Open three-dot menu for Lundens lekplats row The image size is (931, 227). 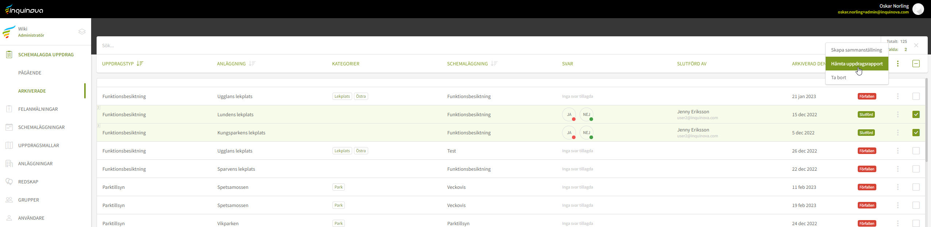click(897, 114)
